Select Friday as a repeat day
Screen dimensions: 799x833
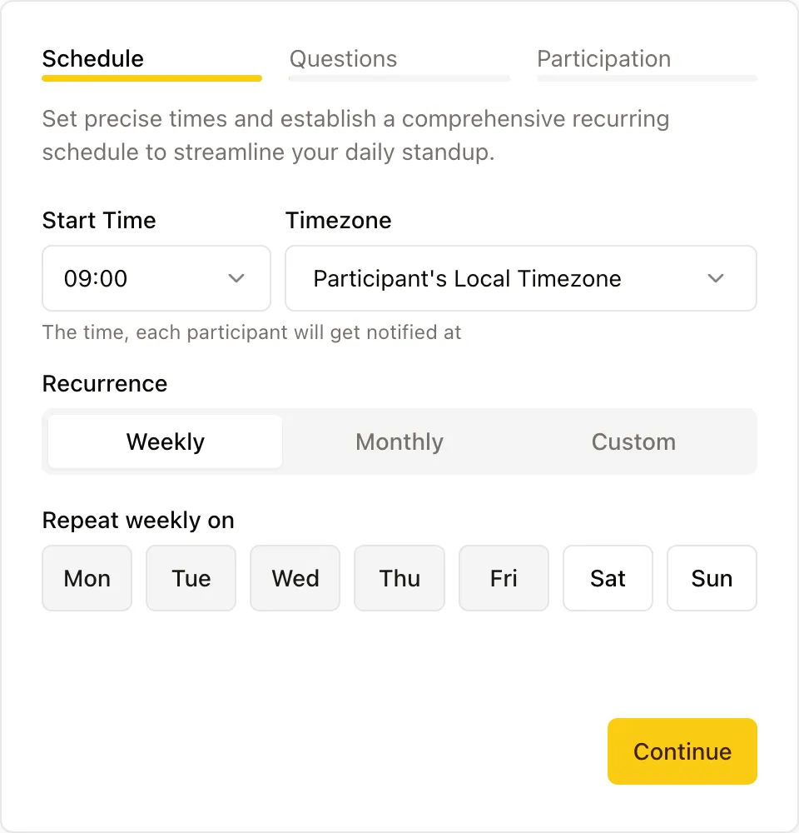pos(504,577)
